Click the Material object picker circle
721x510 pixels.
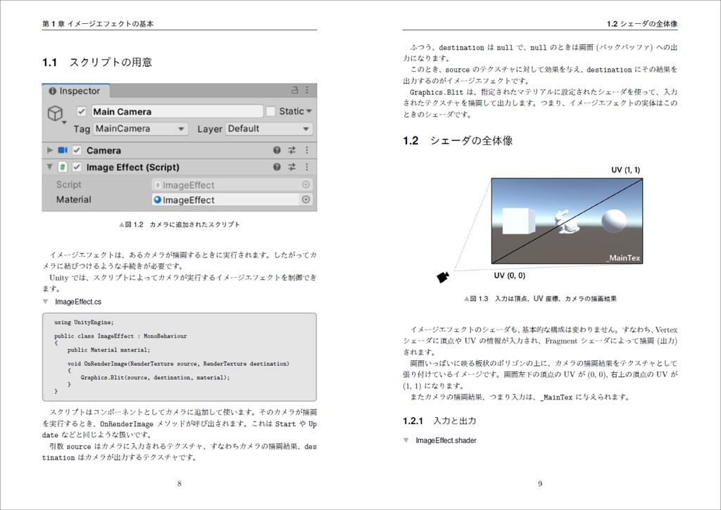307,199
